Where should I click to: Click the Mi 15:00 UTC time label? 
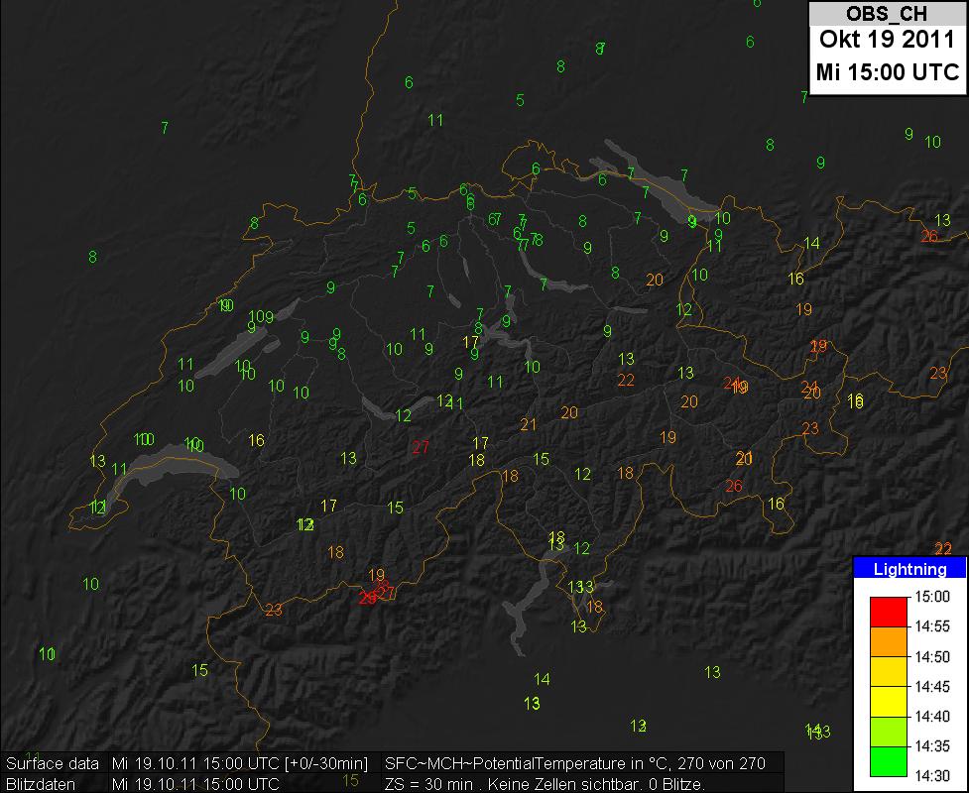click(x=887, y=73)
